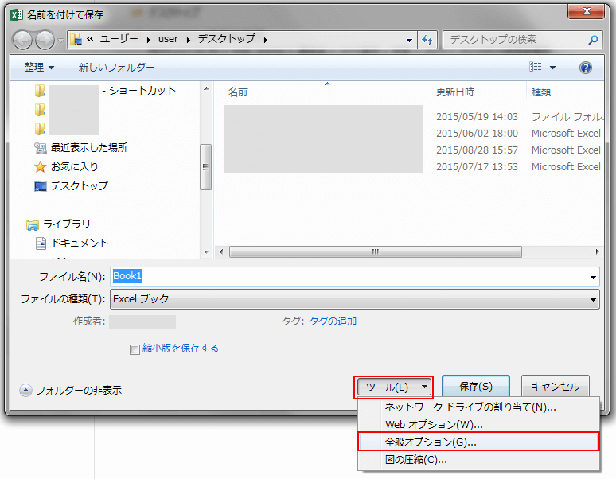This screenshot has height=479, width=616.
Task: Click file list scroll right arrow
Action: coord(597,251)
